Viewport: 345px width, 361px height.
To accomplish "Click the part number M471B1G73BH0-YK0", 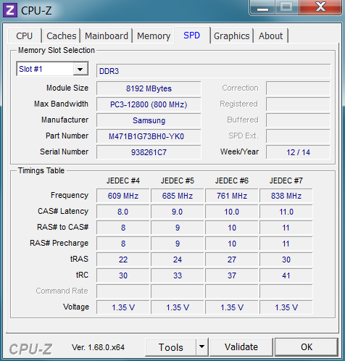I will point(149,136).
